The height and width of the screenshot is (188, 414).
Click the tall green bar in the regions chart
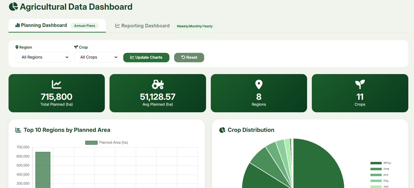pyautogui.click(x=43, y=170)
